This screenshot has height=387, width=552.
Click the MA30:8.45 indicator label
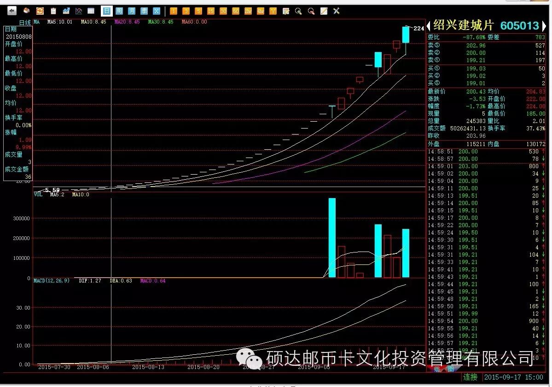click(x=161, y=22)
